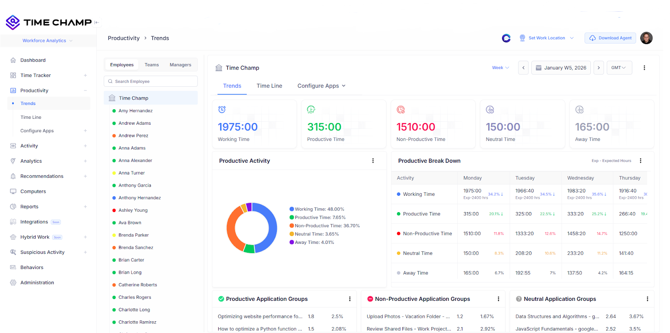The width and height of the screenshot is (670, 333).
Task: Click the Hybrid Work sidebar icon
Action: (13, 237)
